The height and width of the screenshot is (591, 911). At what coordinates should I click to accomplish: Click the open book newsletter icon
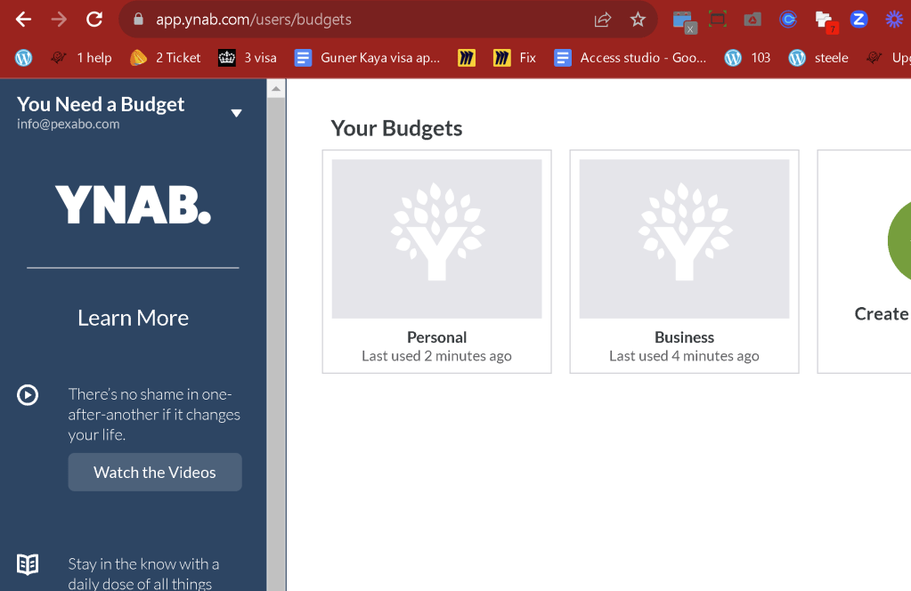coord(28,563)
